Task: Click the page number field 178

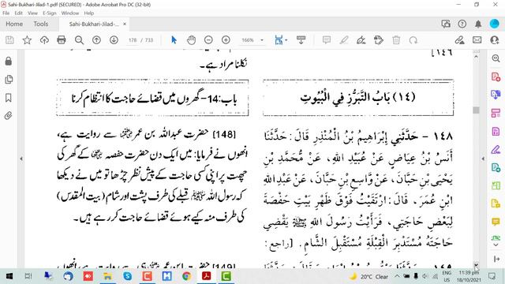Action: coord(133,40)
